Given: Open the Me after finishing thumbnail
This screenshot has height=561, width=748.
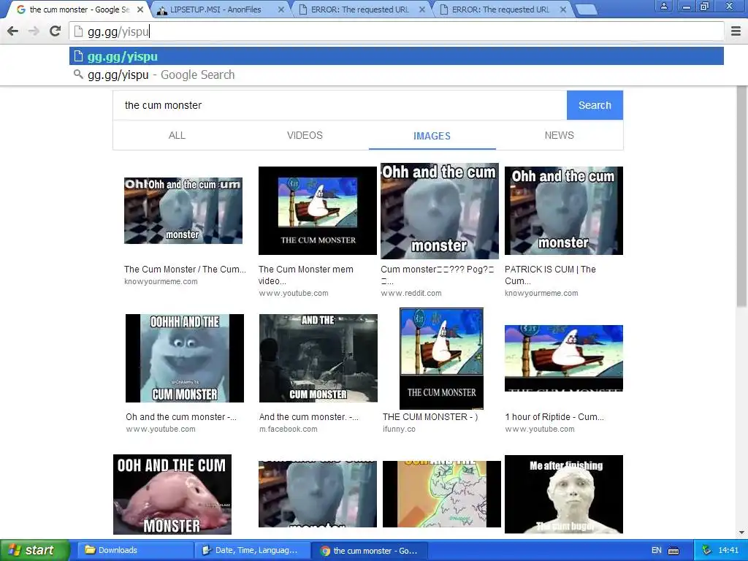Looking at the screenshot, I should click(x=564, y=495).
